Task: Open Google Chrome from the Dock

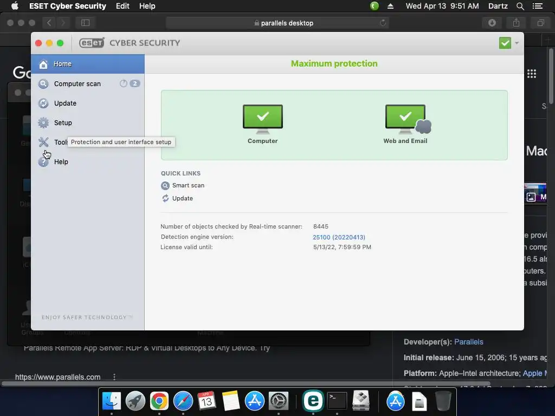Action: pyautogui.click(x=159, y=401)
